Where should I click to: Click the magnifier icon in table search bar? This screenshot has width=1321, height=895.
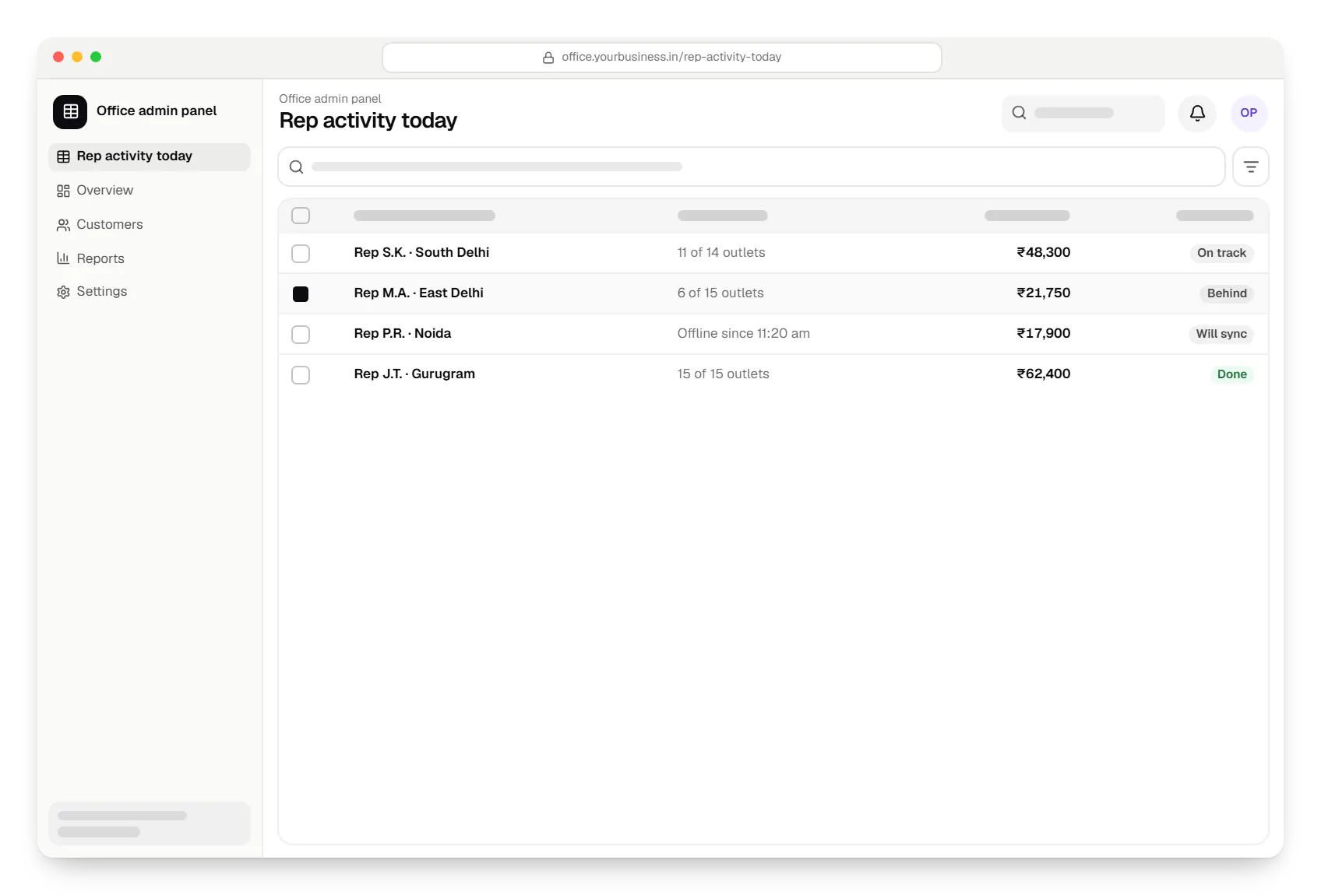click(296, 167)
